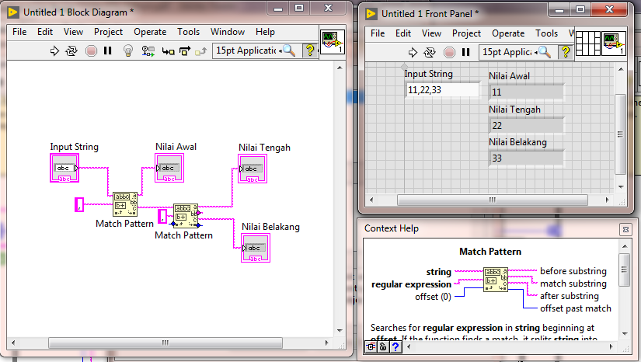The height and width of the screenshot is (362, 641).
Task: Select comma string constant of first Match Pattern
Action: point(79,205)
